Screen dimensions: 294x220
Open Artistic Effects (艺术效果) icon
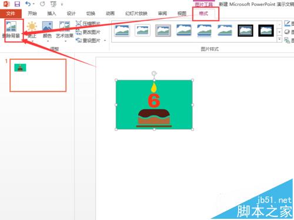[65, 26]
